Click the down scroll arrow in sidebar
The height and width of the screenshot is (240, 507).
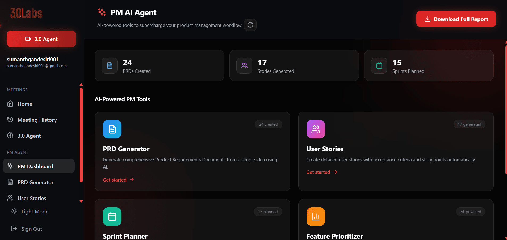click(81, 201)
